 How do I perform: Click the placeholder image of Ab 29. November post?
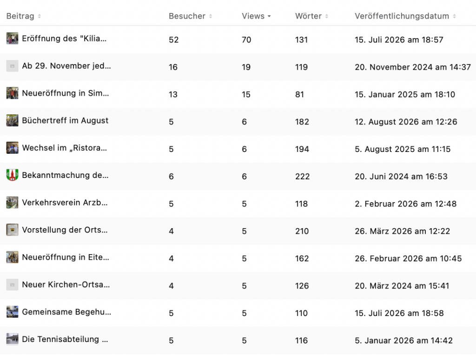pyautogui.click(x=12, y=66)
